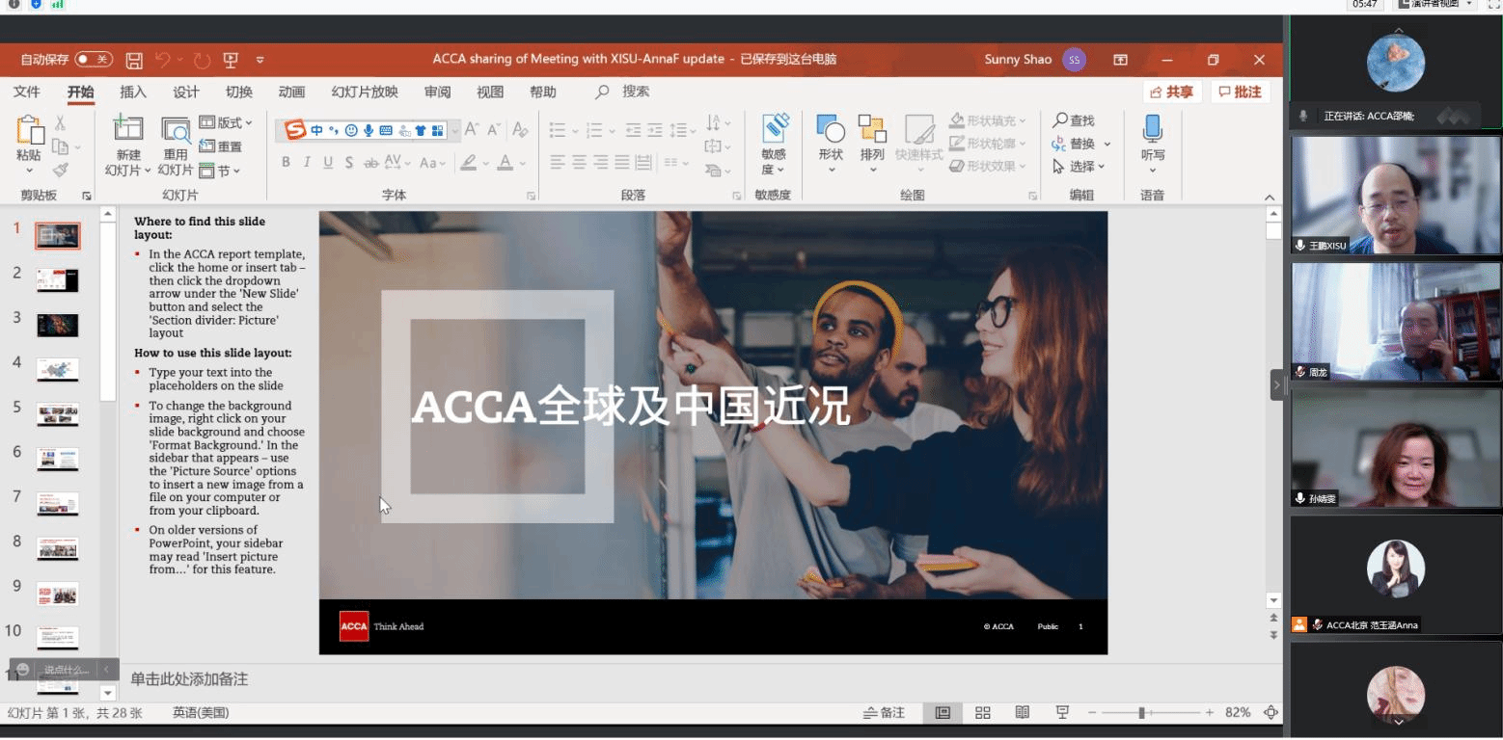Click the Save icon in the title bar
1503x740 pixels.
click(134, 60)
